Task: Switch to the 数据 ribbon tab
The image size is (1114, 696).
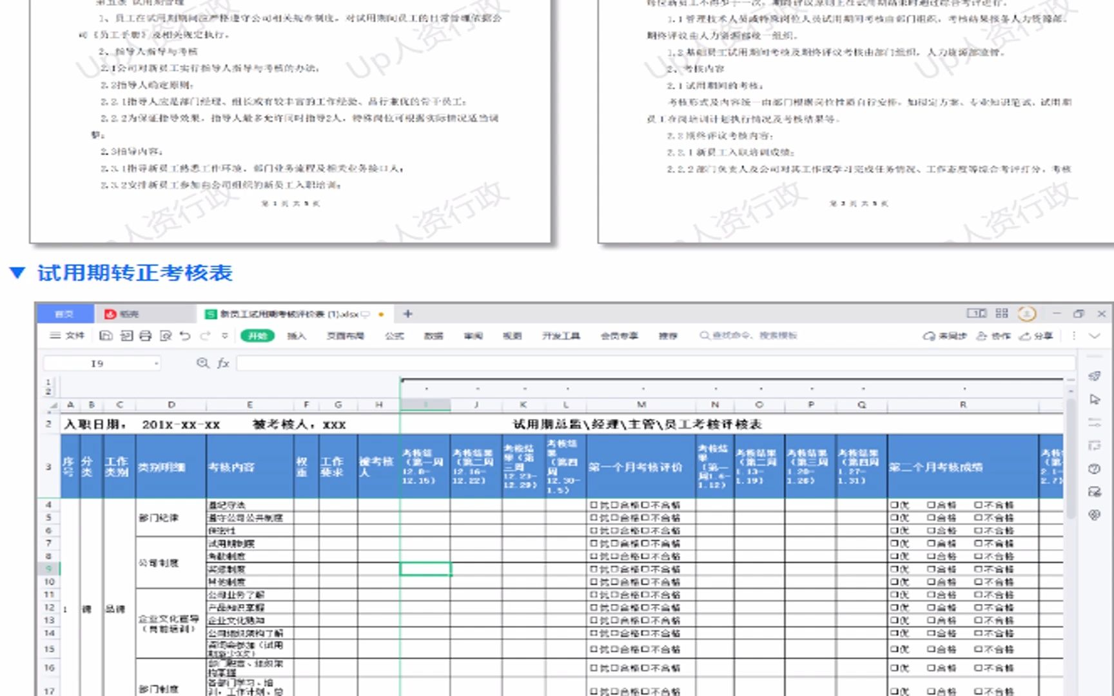Action: [x=433, y=336]
